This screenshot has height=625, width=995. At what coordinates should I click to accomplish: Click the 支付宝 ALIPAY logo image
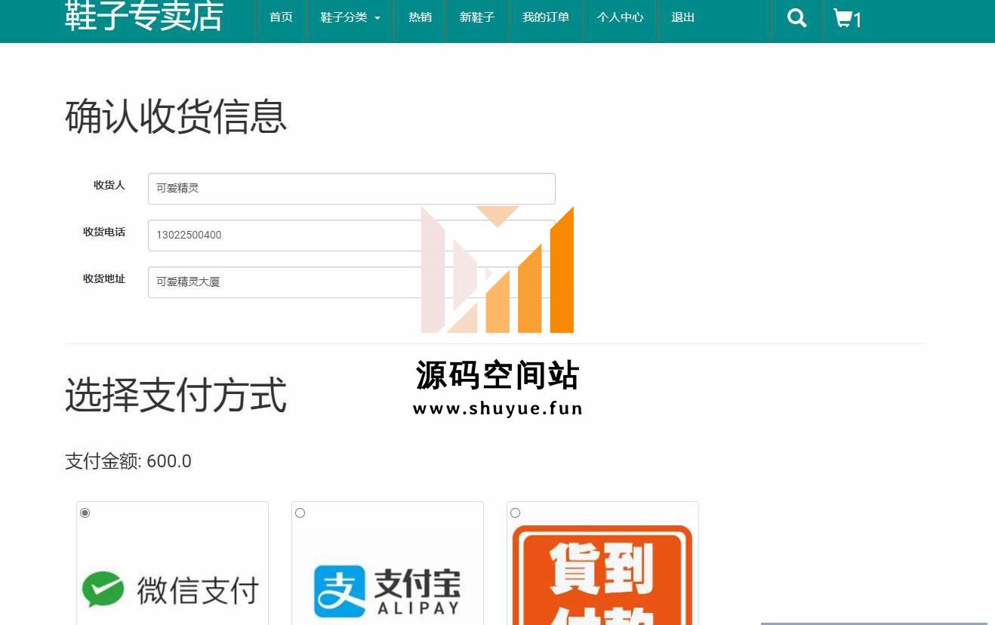pyautogui.click(x=387, y=591)
